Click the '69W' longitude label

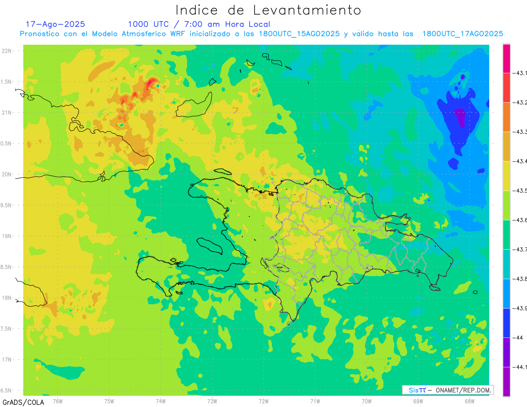[418, 401]
